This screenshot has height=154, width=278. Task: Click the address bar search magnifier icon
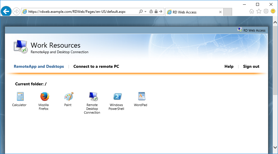[x=141, y=11]
